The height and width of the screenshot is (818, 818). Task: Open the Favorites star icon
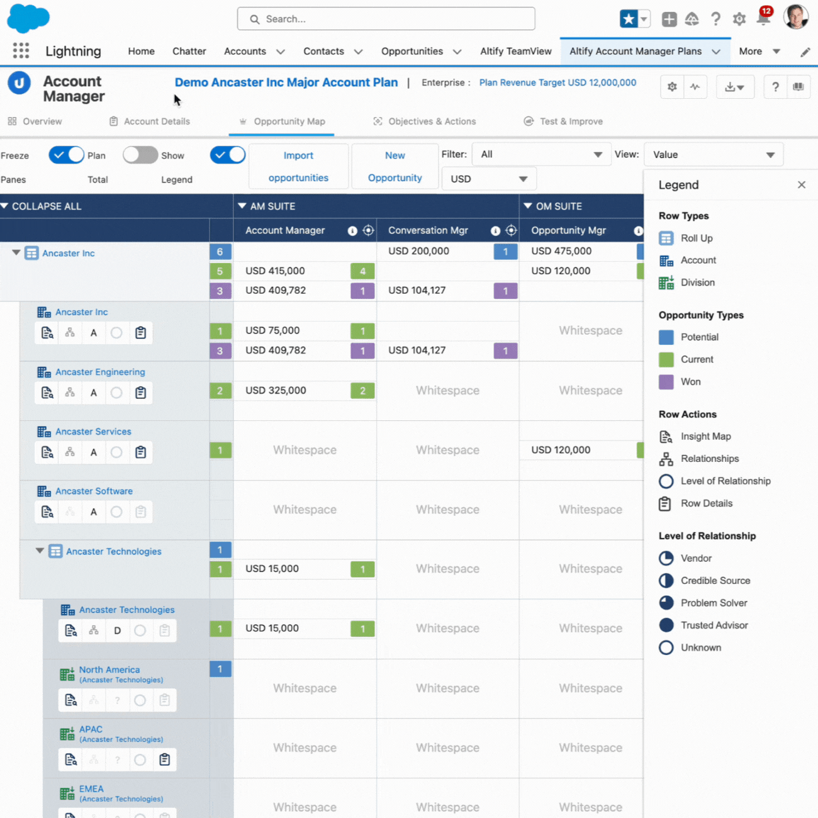pyautogui.click(x=629, y=19)
